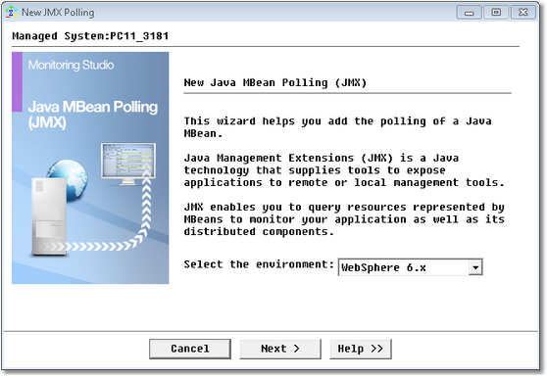Minimize the New JMX Polling window
The height and width of the screenshot is (377, 547).
[469, 13]
